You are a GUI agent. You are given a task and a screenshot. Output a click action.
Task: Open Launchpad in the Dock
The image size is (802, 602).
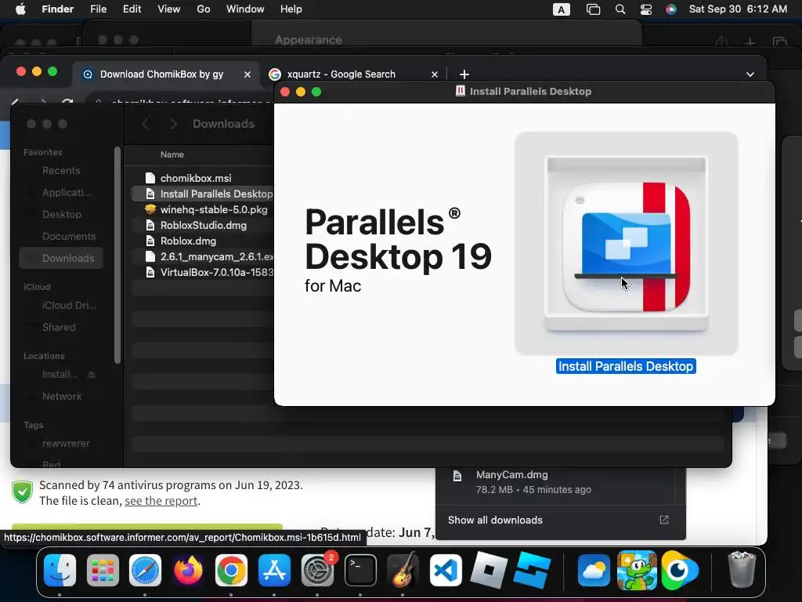coord(103,570)
